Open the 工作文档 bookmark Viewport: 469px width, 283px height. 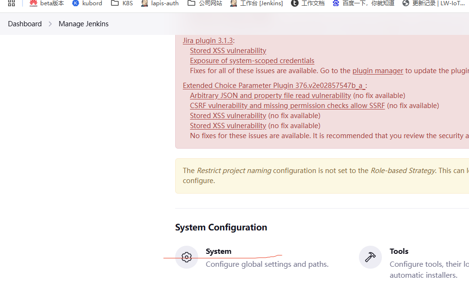(308, 3)
